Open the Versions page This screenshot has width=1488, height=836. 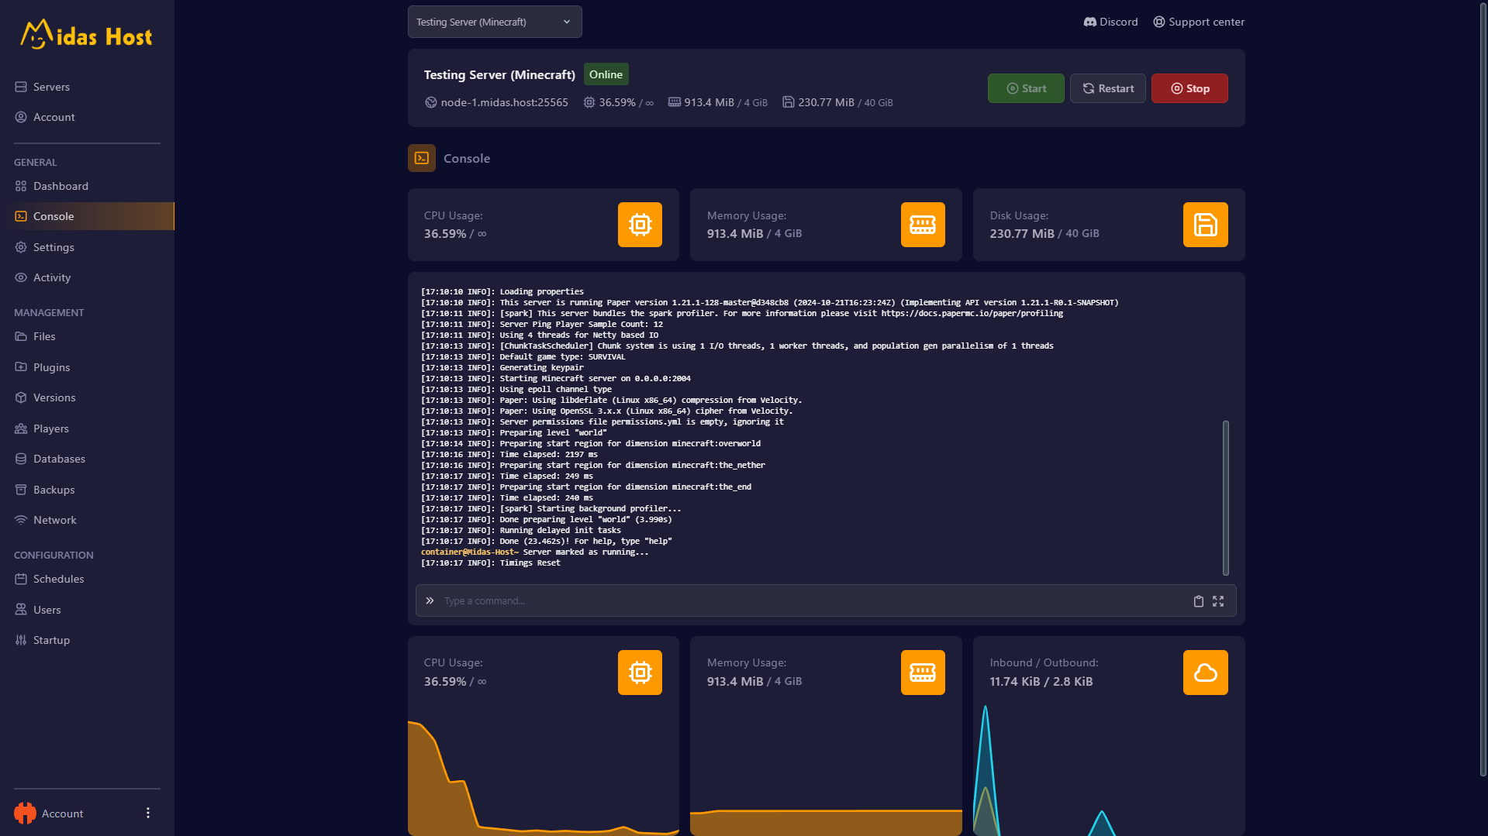coord(87,397)
